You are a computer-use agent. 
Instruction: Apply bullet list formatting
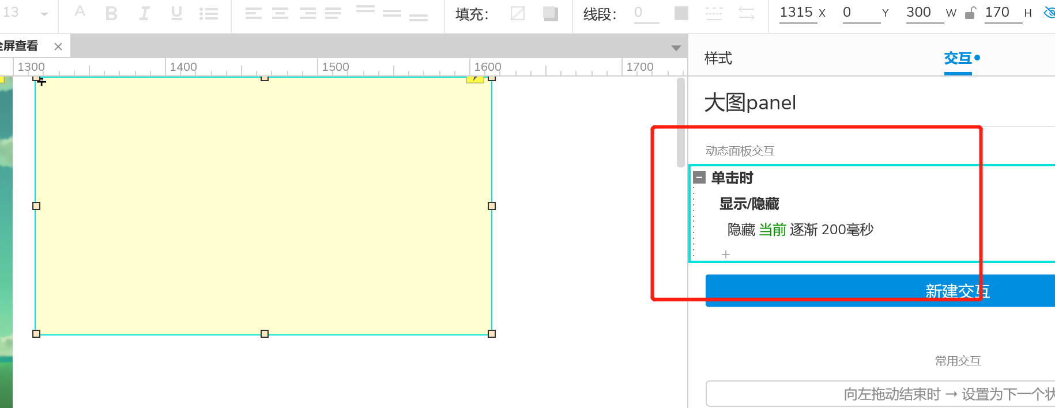[208, 14]
